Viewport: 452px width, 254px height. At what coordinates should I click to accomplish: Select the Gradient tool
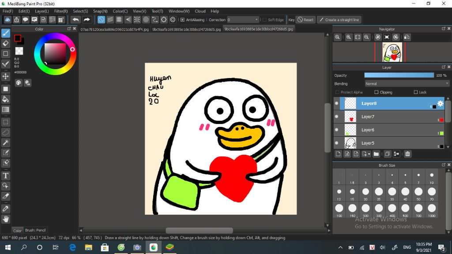point(5,109)
